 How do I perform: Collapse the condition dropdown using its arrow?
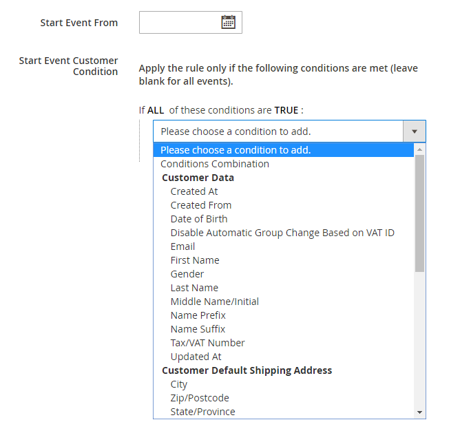(414, 131)
